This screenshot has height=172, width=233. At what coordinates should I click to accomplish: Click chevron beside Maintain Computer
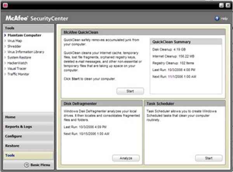5,35
